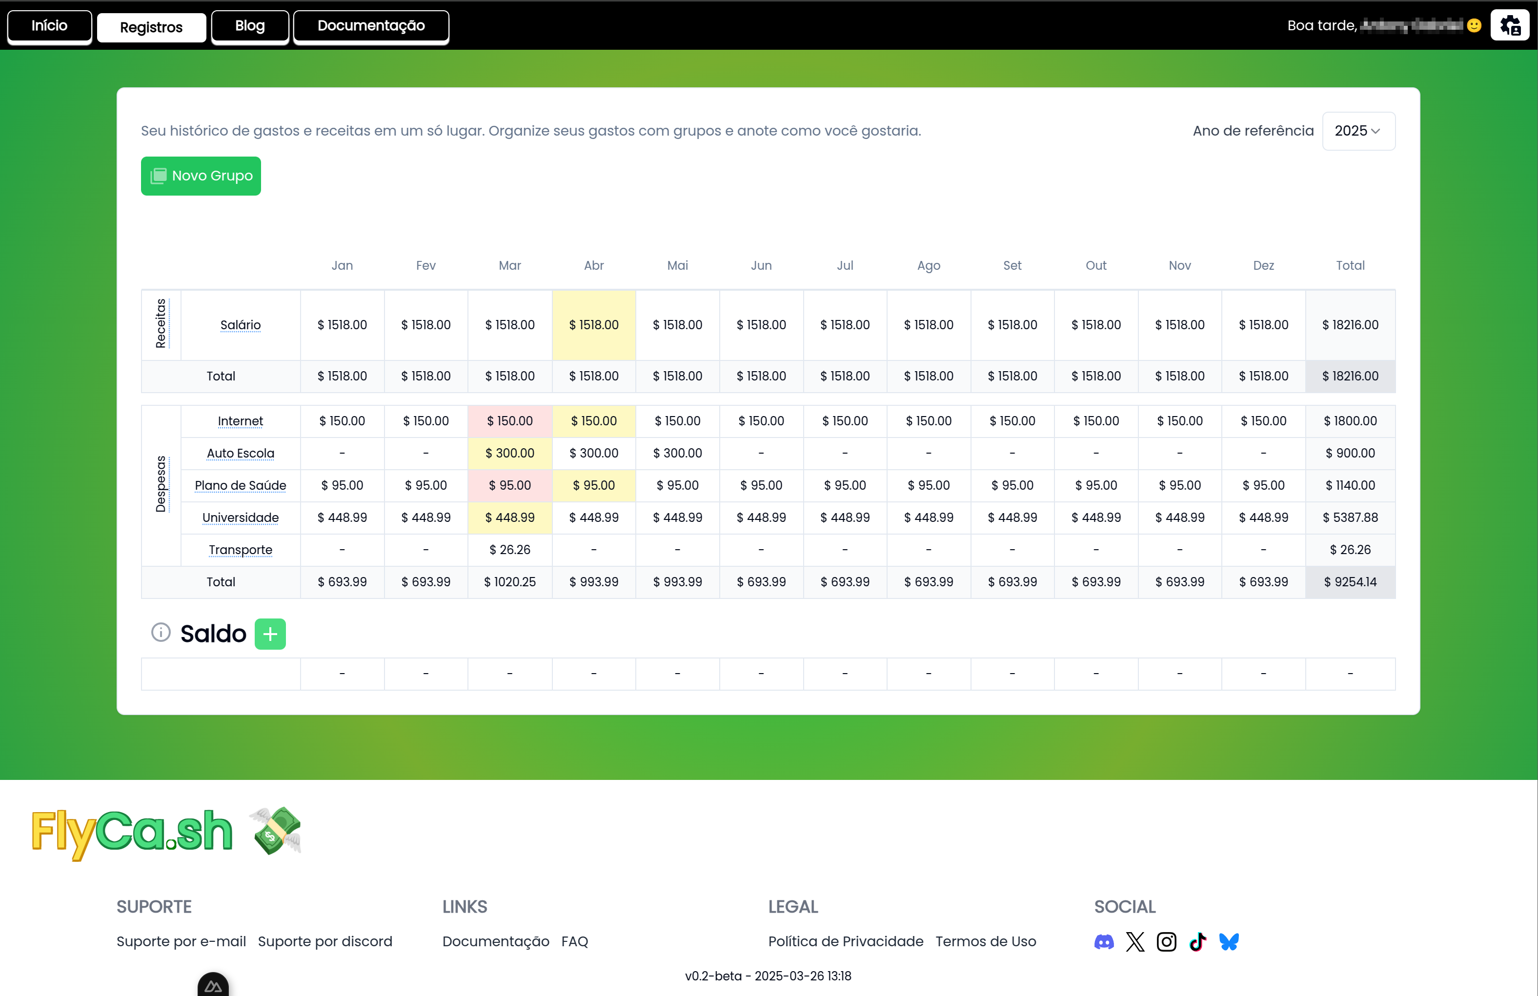Viewport: 1538px width, 996px height.
Task: Open the Documentação nav tab
Action: pyautogui.click(x=371, y=26)
